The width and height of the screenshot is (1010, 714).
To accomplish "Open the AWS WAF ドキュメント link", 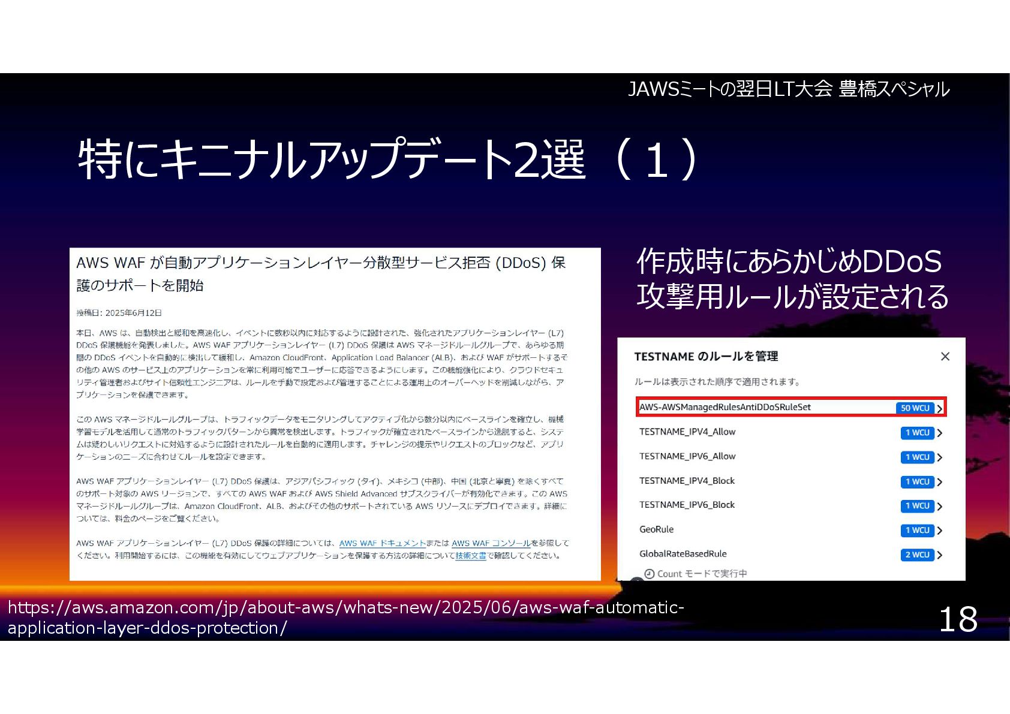I will click(x=382, y=543).
